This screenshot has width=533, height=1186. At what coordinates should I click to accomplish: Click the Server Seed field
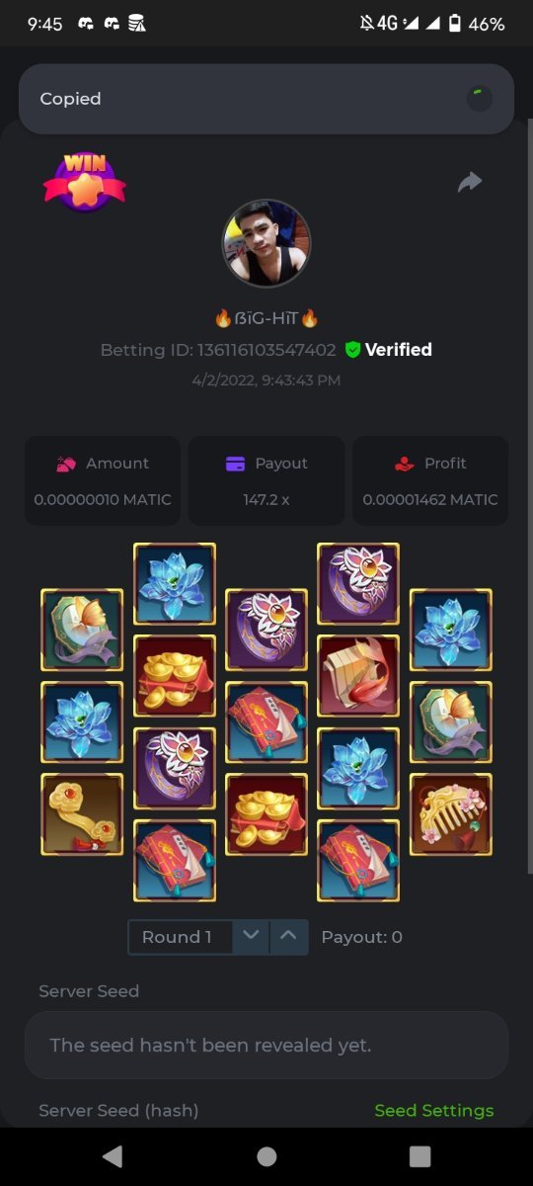pyautogui.click(x=266, y=1045)
